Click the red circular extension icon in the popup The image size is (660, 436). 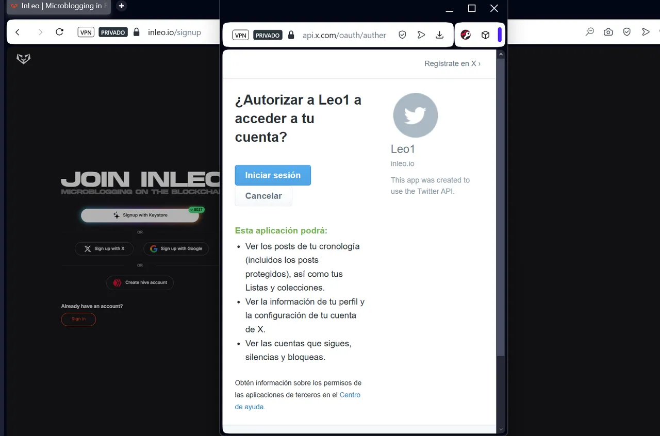pos(466,35)
